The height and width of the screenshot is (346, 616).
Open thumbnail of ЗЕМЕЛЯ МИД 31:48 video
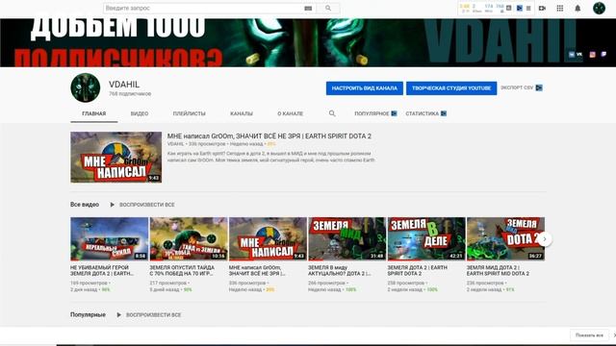(x=346, y=239)
